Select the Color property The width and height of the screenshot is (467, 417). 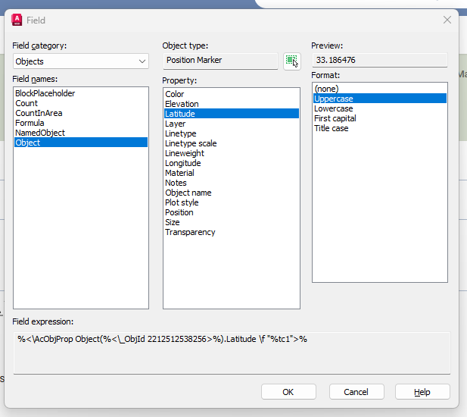coord(175,94)
